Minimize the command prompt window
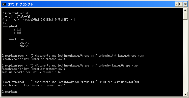This screenshot has width=189, height=98. (177, 4)
